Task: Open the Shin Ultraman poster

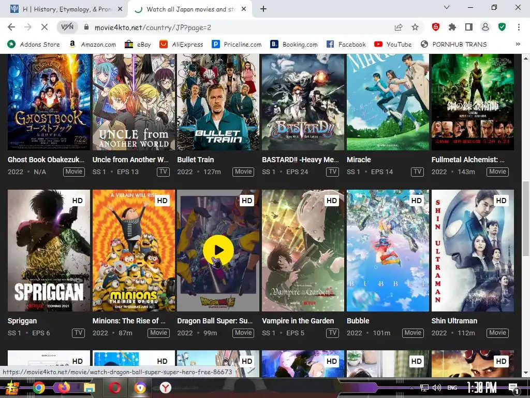Action: (x=473, y=250)
